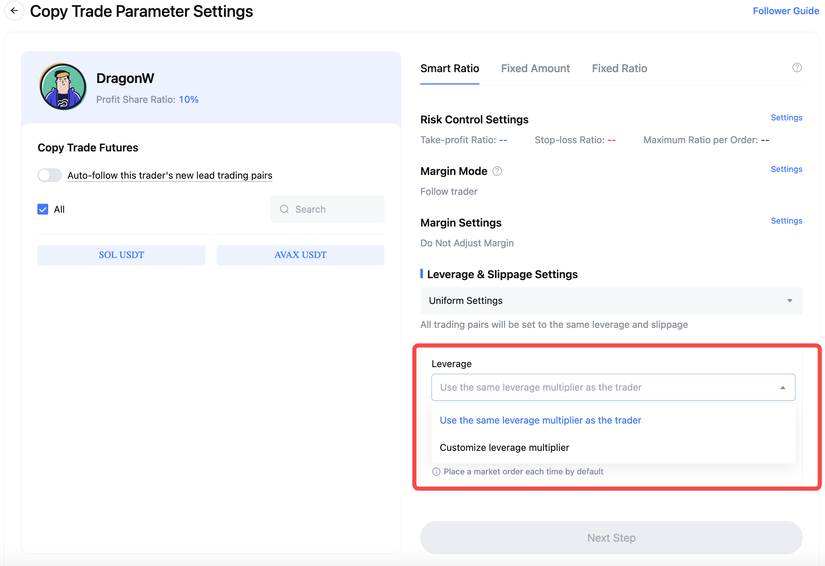Open Margin Mode Settings link

pos(787,169)
